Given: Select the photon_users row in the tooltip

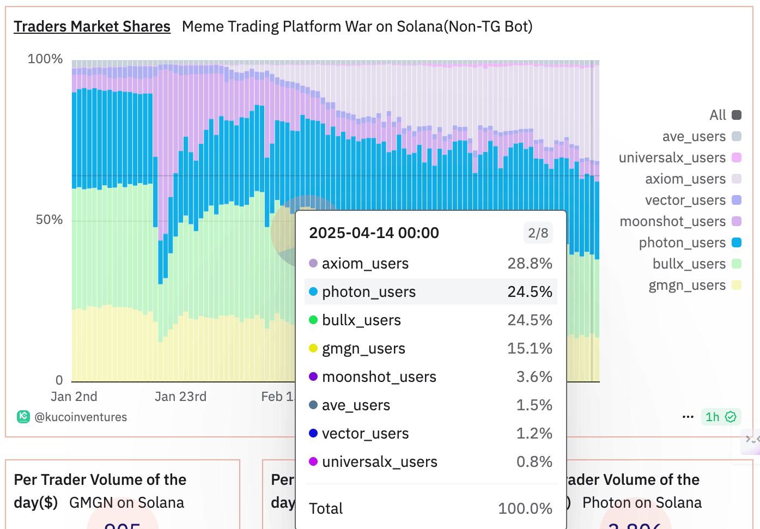Looking at the screenshot, I should (x=430, y=292).
